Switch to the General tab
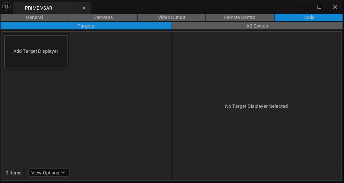This screenshot has width=344, height=183. [34, 17]
